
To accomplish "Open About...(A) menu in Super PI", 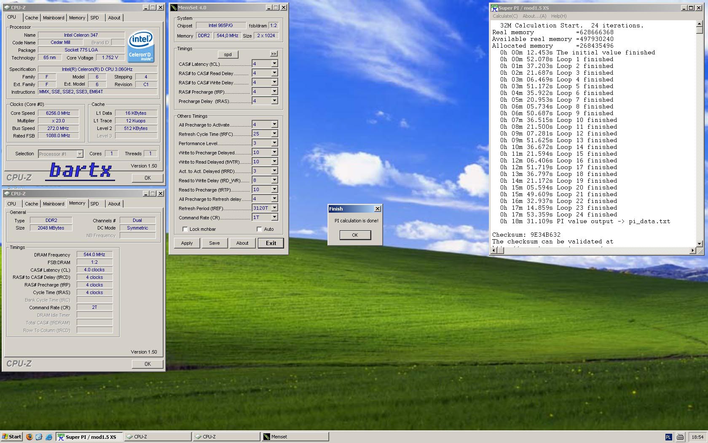I will [534, 16].
